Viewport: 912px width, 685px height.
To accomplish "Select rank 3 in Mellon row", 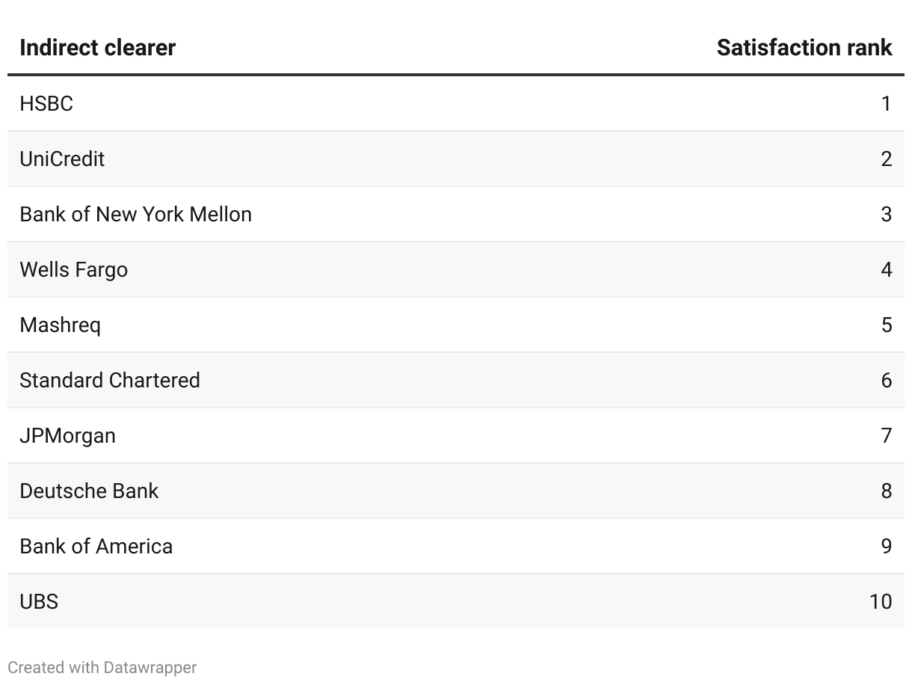I will click(x=886, y=214).
